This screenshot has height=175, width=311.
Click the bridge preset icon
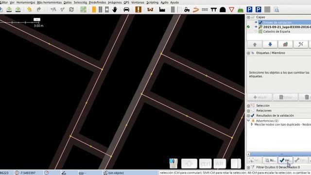(214, 10)
